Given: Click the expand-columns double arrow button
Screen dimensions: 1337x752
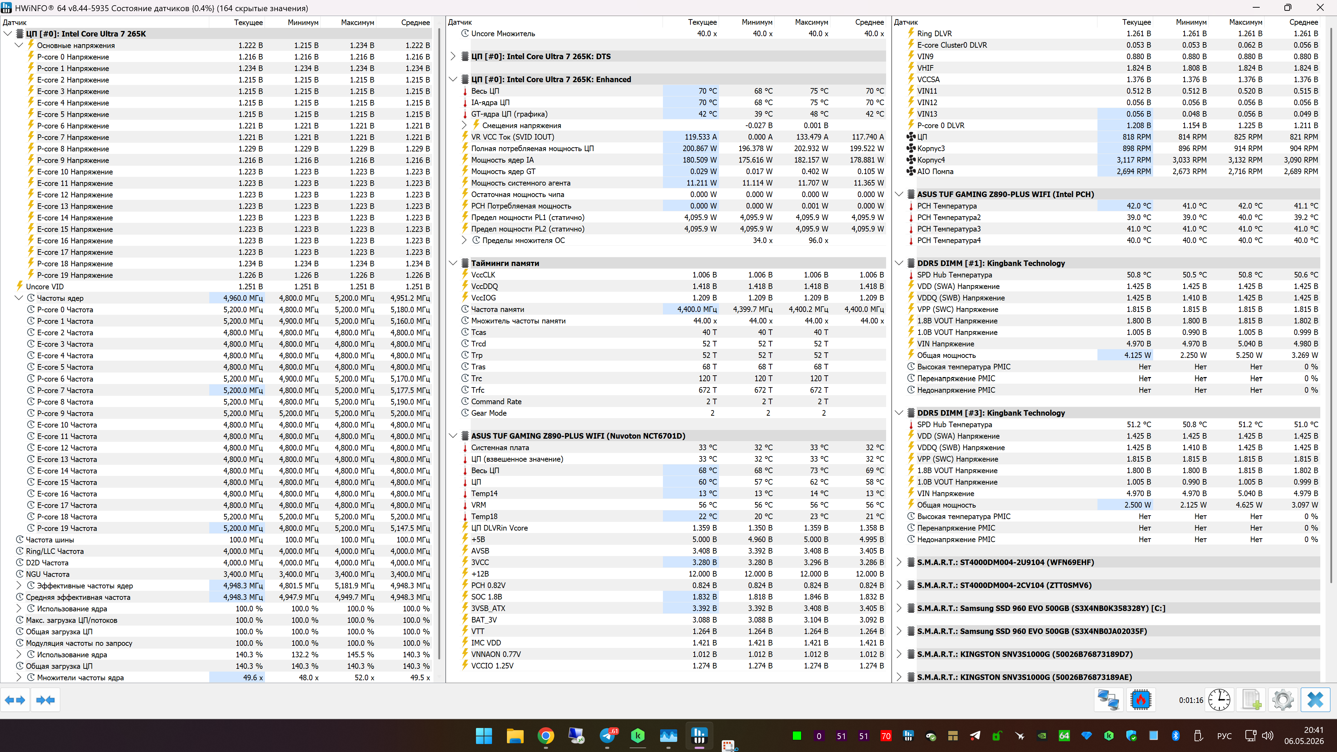Looking at the screenshot, I should point(15,700).
